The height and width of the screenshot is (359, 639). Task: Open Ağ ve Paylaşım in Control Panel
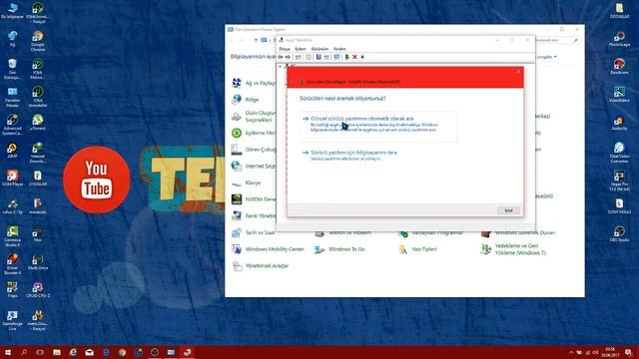pos(254,83)
